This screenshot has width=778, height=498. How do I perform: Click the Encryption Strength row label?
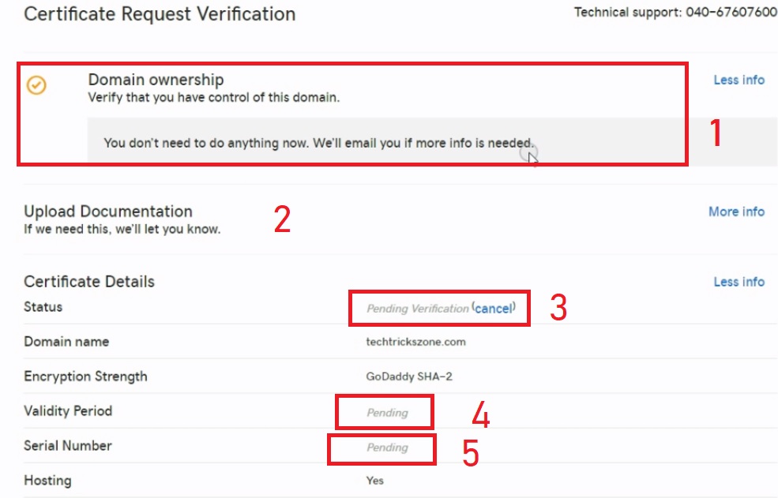pos(85,376)
